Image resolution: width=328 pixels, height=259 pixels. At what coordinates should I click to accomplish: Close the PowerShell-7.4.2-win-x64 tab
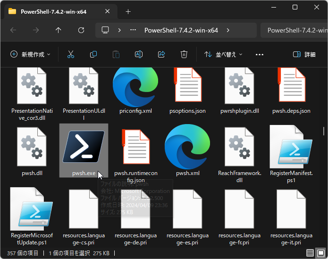pyautogui.click(x=107, y=11)
